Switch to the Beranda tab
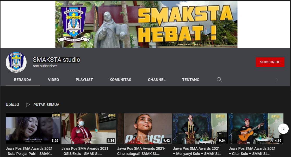 [23, 80]
